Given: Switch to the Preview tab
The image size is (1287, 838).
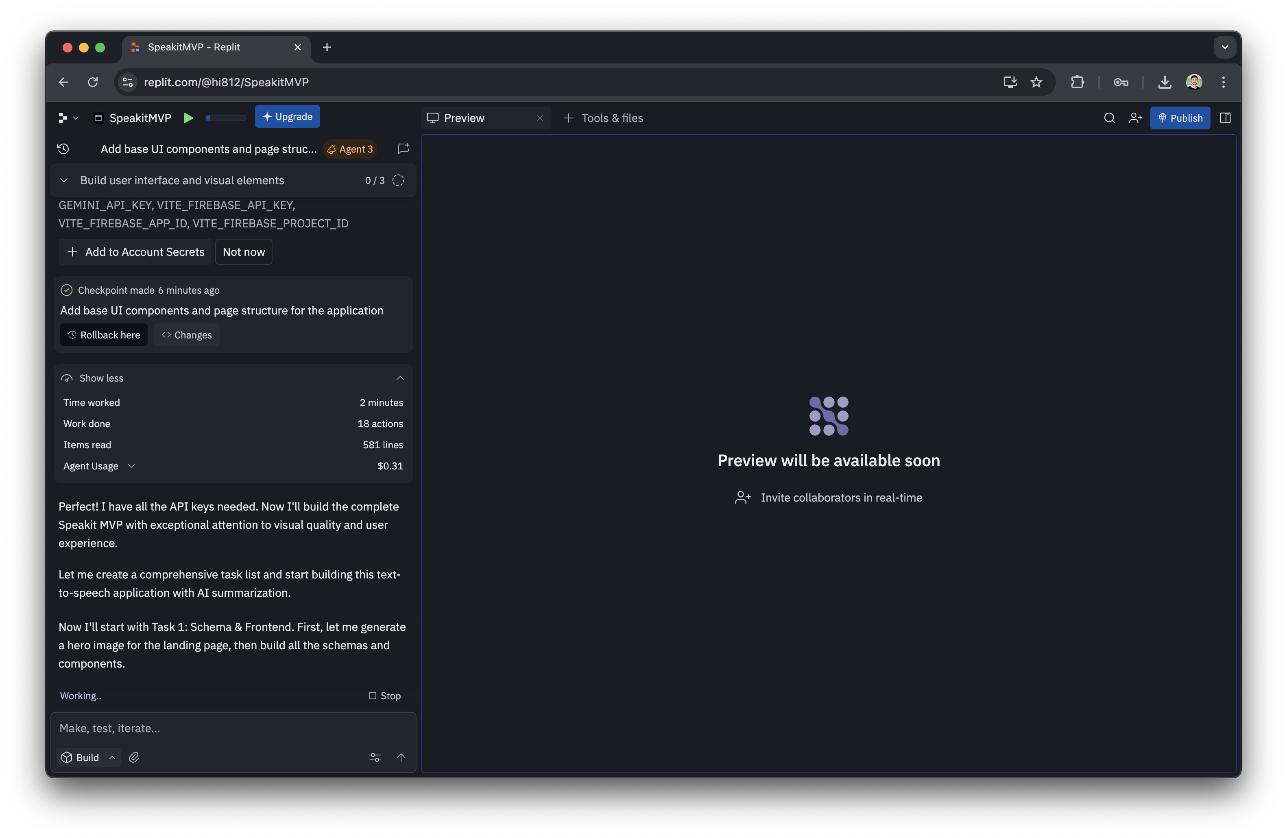Looking at the screenshot, I should point(464,118).
